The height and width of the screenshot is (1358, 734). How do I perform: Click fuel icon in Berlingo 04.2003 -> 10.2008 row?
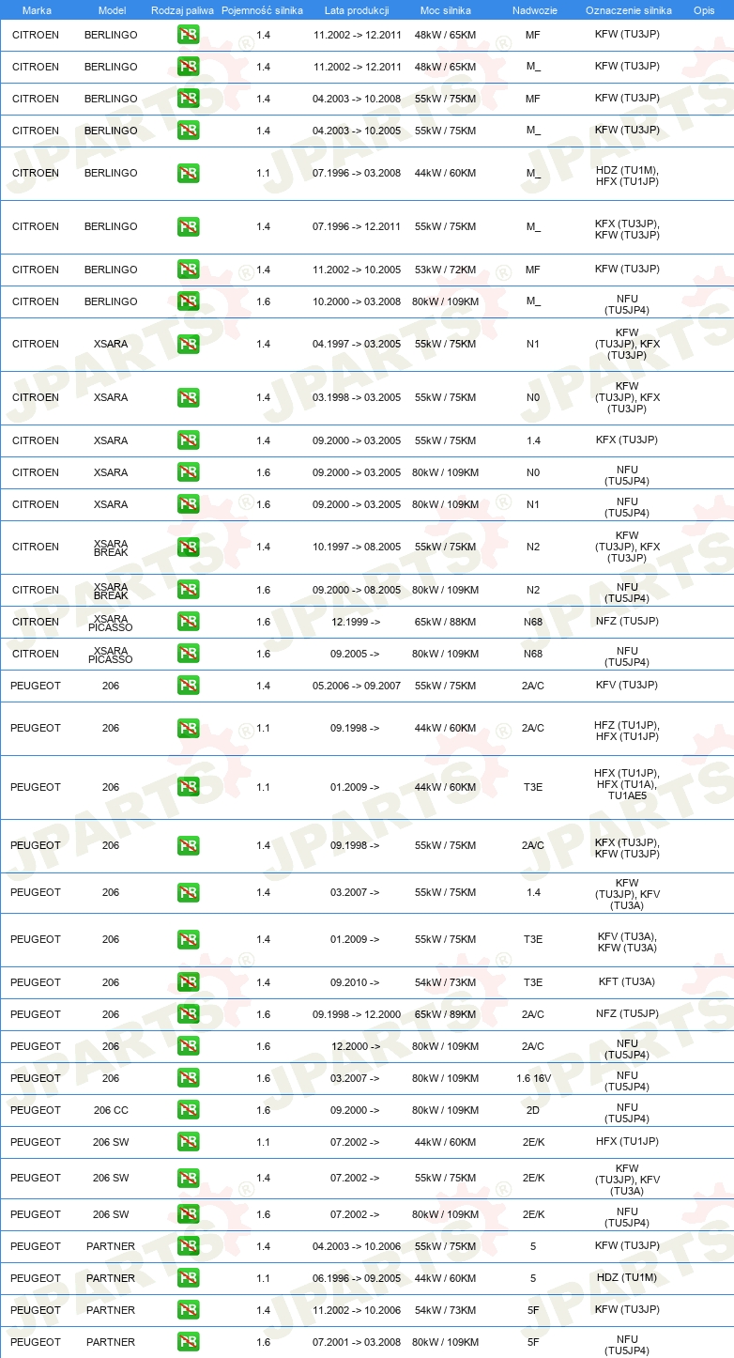coord(189,99)
